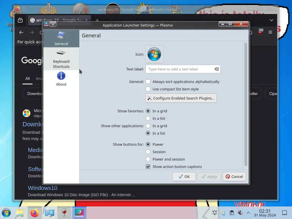Click the pin-on-all-desktops icon in dialog titlebar
Viewport: 292px width, 219px height.
53,24
